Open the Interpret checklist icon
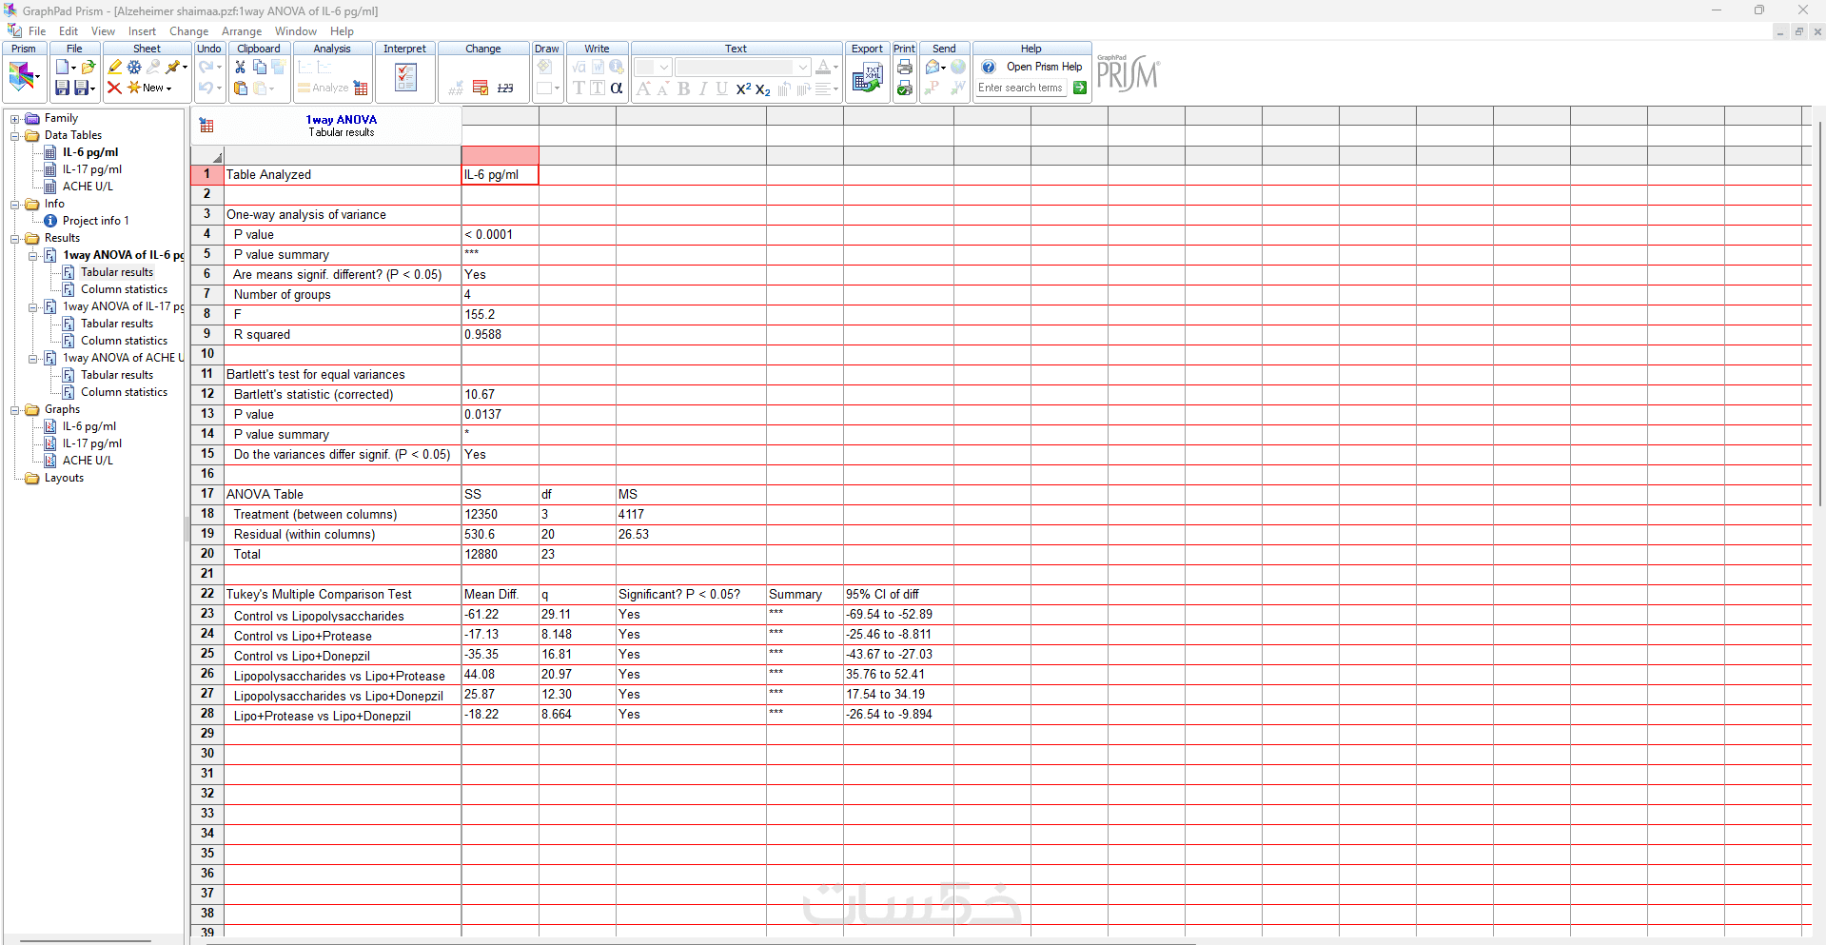This screenshot has height=945, width=1826. tap(405, 77)
